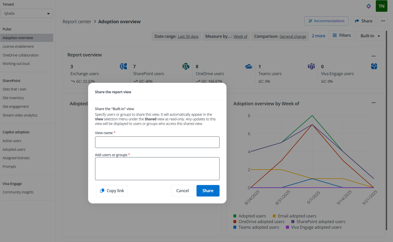The height and width of the screenshot is (242, 393).
Task: Click the Viva Engage users icon
Action: 374,66
